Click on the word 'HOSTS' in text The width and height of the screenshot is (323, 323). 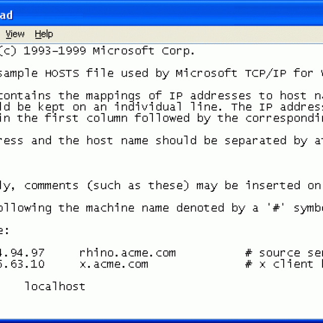[62, 73]
